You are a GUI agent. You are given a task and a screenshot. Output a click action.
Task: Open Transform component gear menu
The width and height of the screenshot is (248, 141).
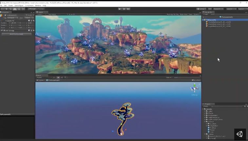33,21
